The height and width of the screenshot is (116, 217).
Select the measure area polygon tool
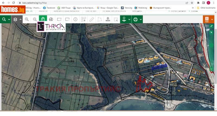[100, 19]
